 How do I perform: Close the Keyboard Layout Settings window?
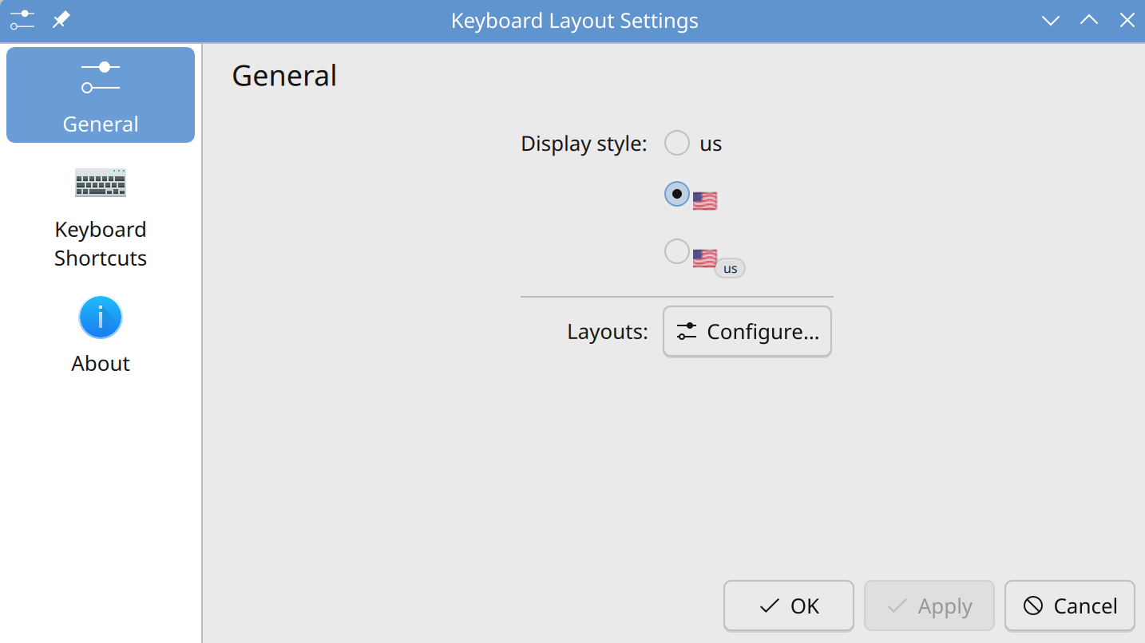coord(1127,20)
